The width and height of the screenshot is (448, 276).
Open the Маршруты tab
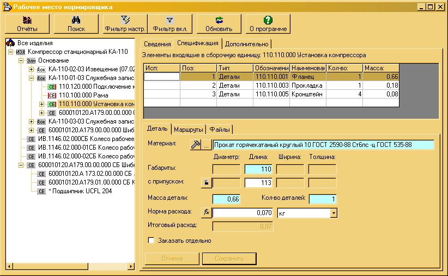[189, 130]
